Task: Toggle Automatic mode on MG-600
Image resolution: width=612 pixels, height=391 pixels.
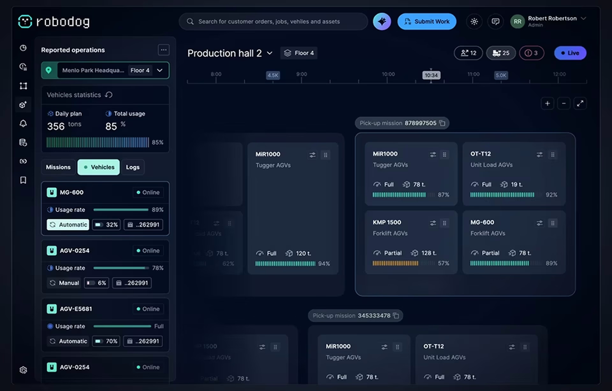Action: click(68, 225)
